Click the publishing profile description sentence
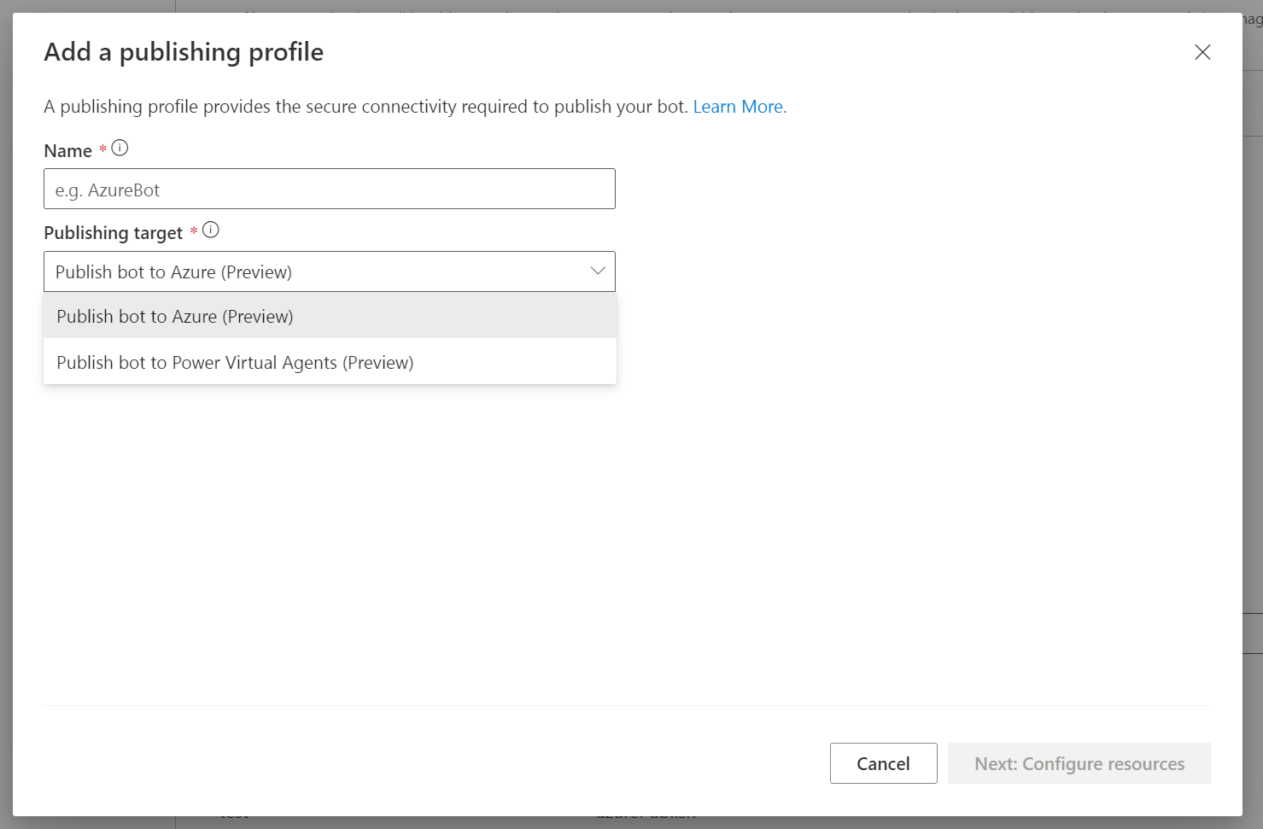 pyautogui.click(x=365, y=107)
